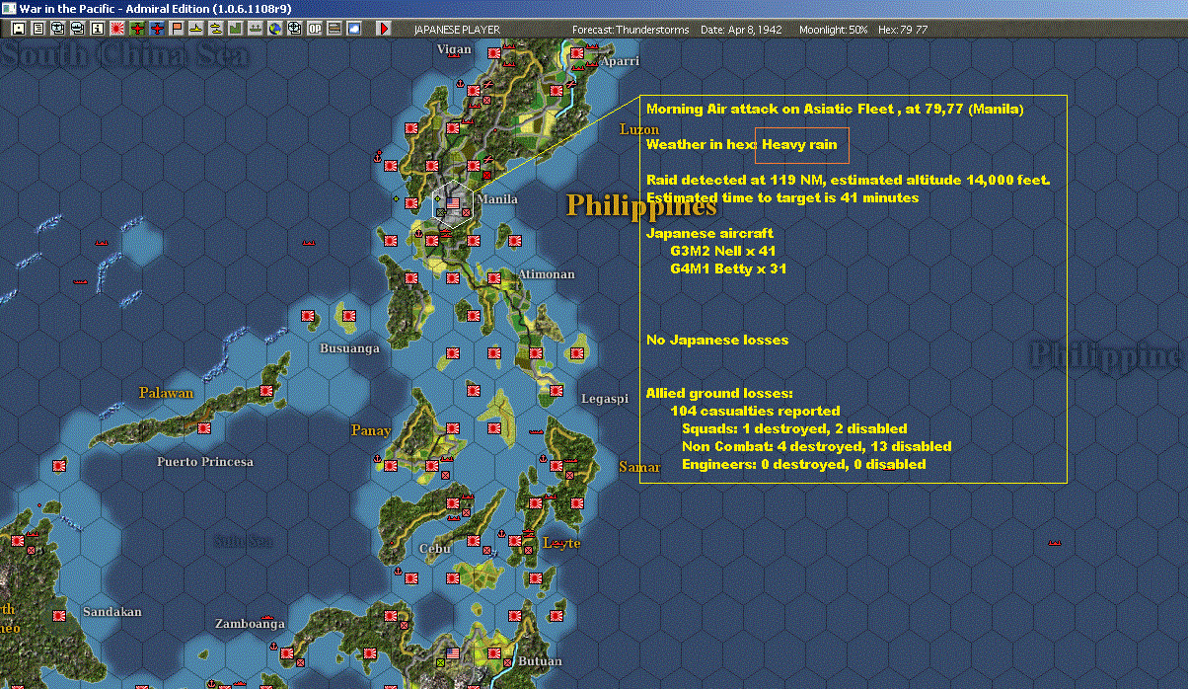Click the gray ship on green icon

point(255,29)
